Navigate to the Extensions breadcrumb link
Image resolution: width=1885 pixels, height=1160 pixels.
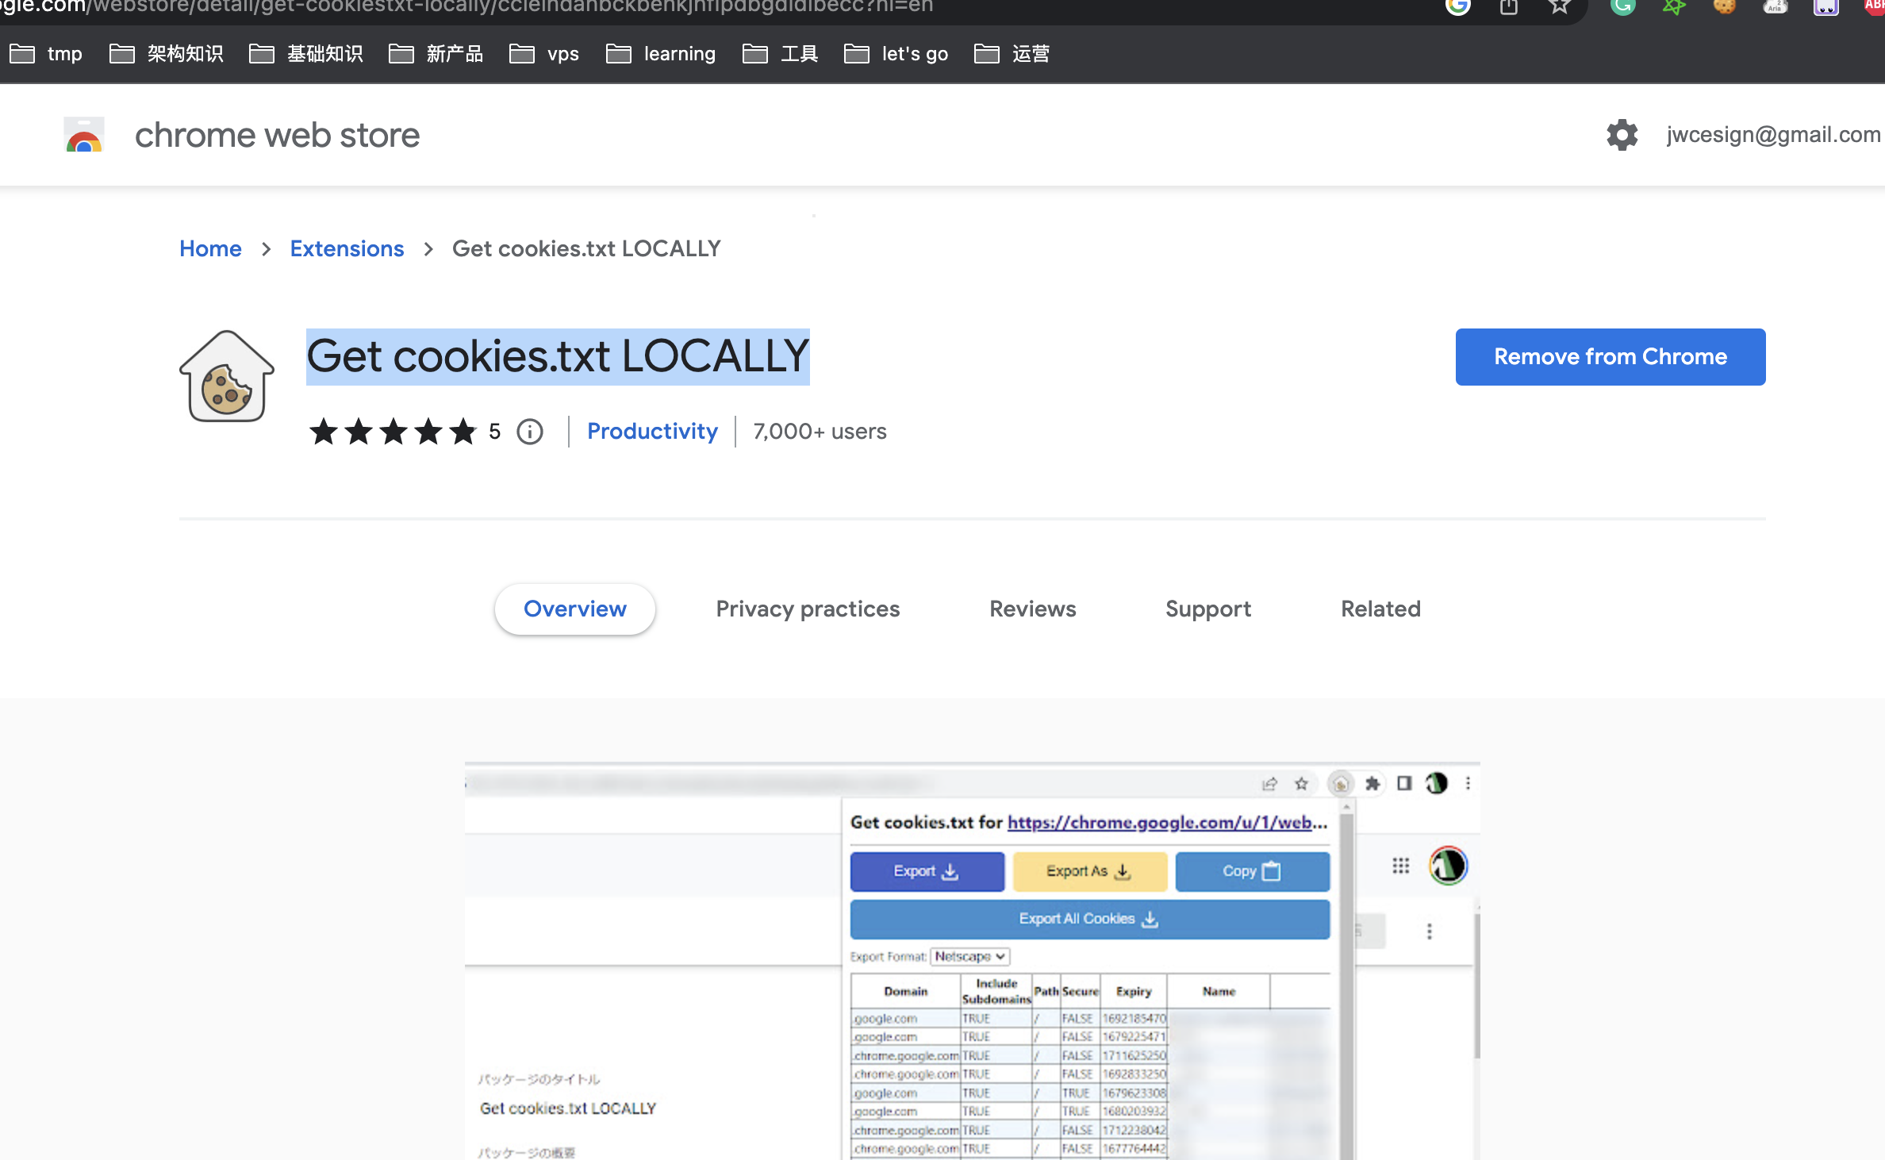(x=347, y=248)
